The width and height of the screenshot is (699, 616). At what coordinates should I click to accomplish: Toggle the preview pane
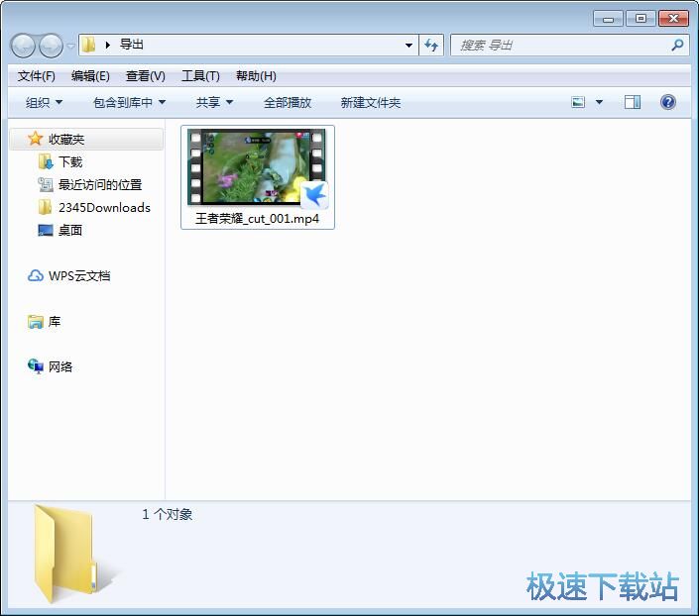(x=633, y=102)
